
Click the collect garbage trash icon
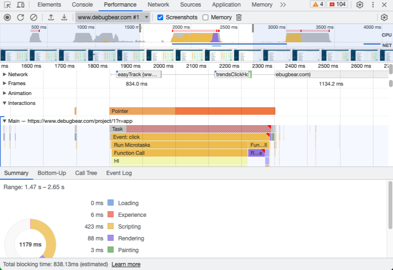coord(239,17)
